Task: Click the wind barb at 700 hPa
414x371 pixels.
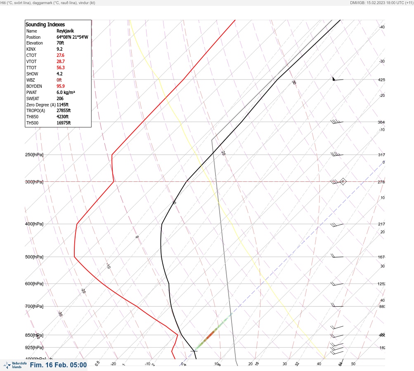Action: tap(337, 305)
